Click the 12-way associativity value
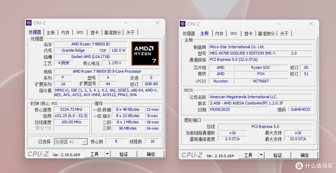This screenshot has height=173, width=336. pos(153,110)
